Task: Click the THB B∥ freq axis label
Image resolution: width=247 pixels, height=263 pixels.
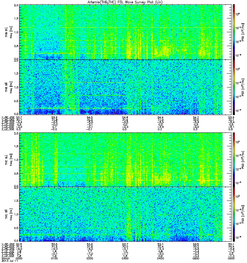Action: (9, 87)
